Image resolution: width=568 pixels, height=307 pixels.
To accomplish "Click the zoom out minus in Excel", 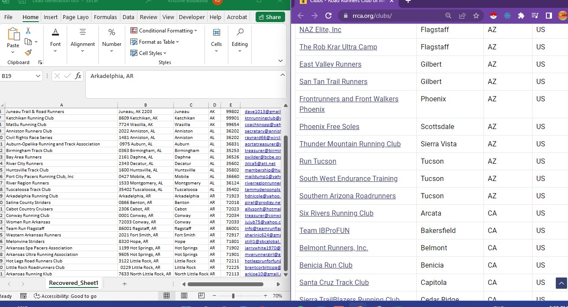I will pos(214,296).
